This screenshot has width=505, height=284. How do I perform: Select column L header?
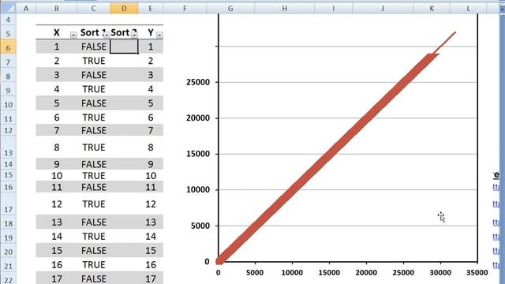click(468, 9)
